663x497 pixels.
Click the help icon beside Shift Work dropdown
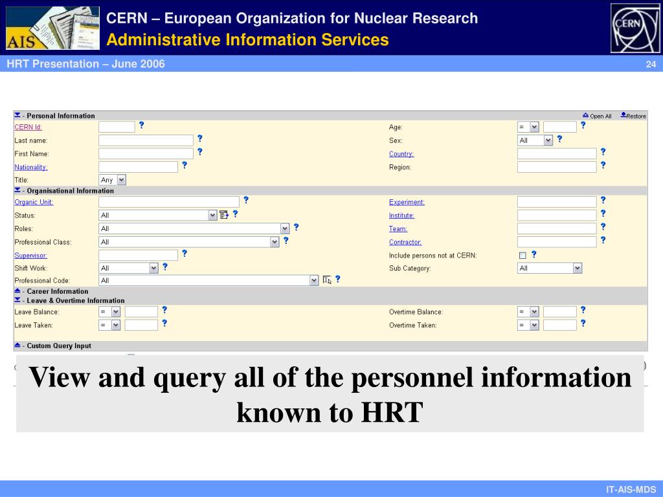[x=165, y=266]
